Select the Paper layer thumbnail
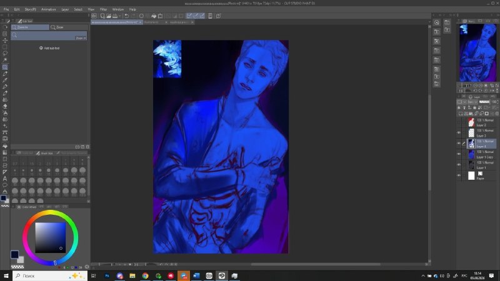This screenshot has width=500, height=281. tap(471, 175)
